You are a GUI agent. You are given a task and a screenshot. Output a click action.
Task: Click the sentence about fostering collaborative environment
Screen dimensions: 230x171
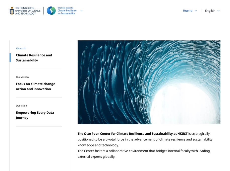click(144, 154)
